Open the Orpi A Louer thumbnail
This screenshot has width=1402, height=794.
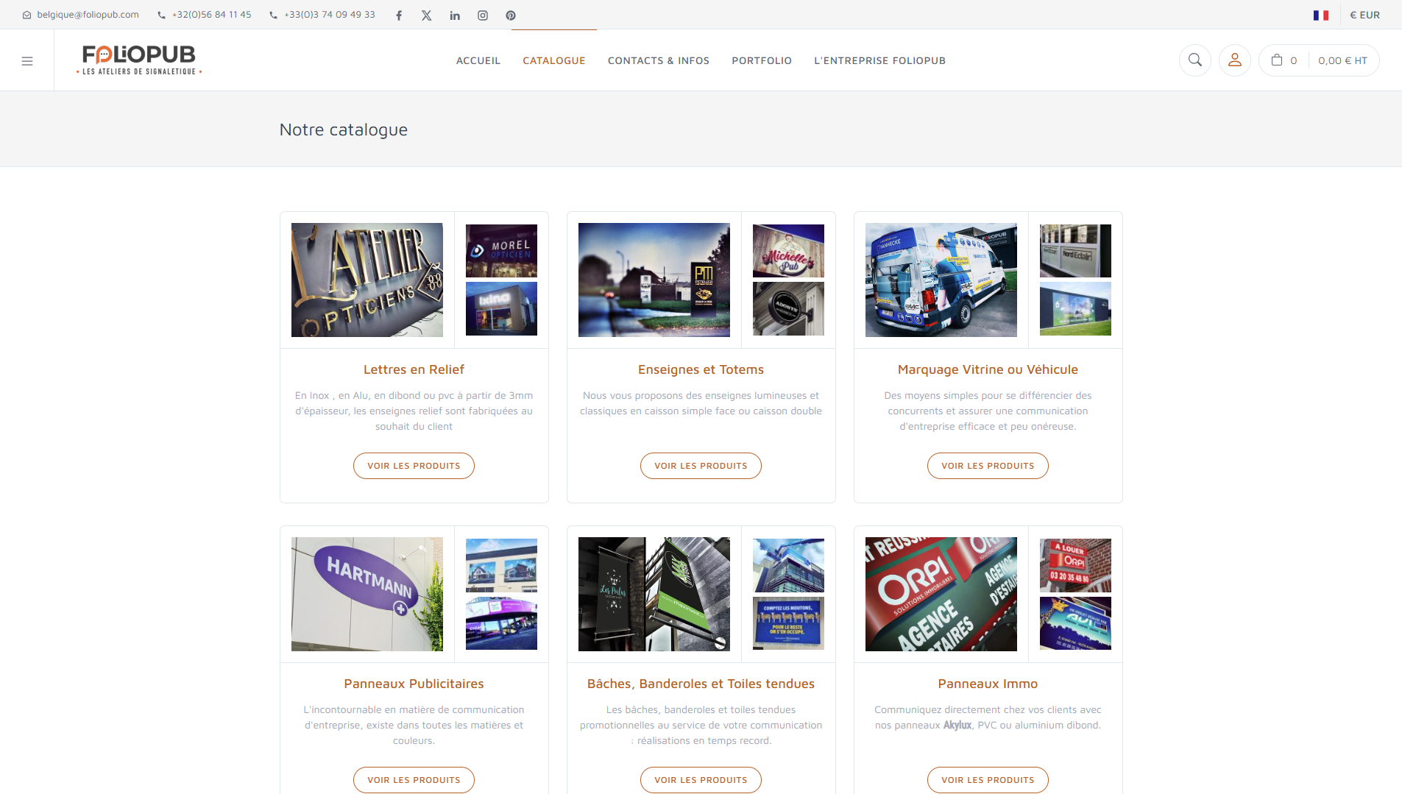click(x=1075, y=565)
